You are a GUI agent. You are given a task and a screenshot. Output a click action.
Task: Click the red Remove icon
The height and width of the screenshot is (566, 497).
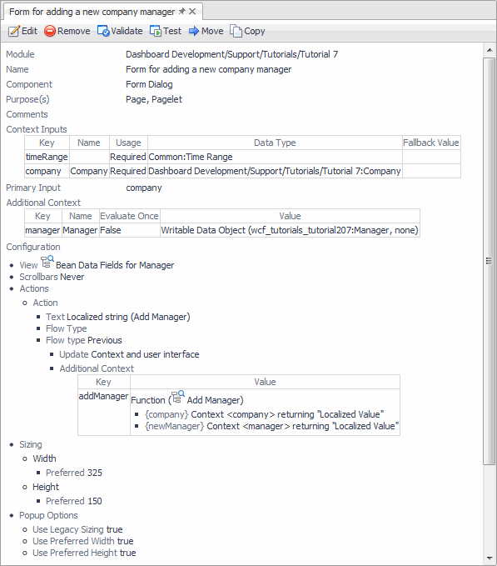click(x=50, y=31)
